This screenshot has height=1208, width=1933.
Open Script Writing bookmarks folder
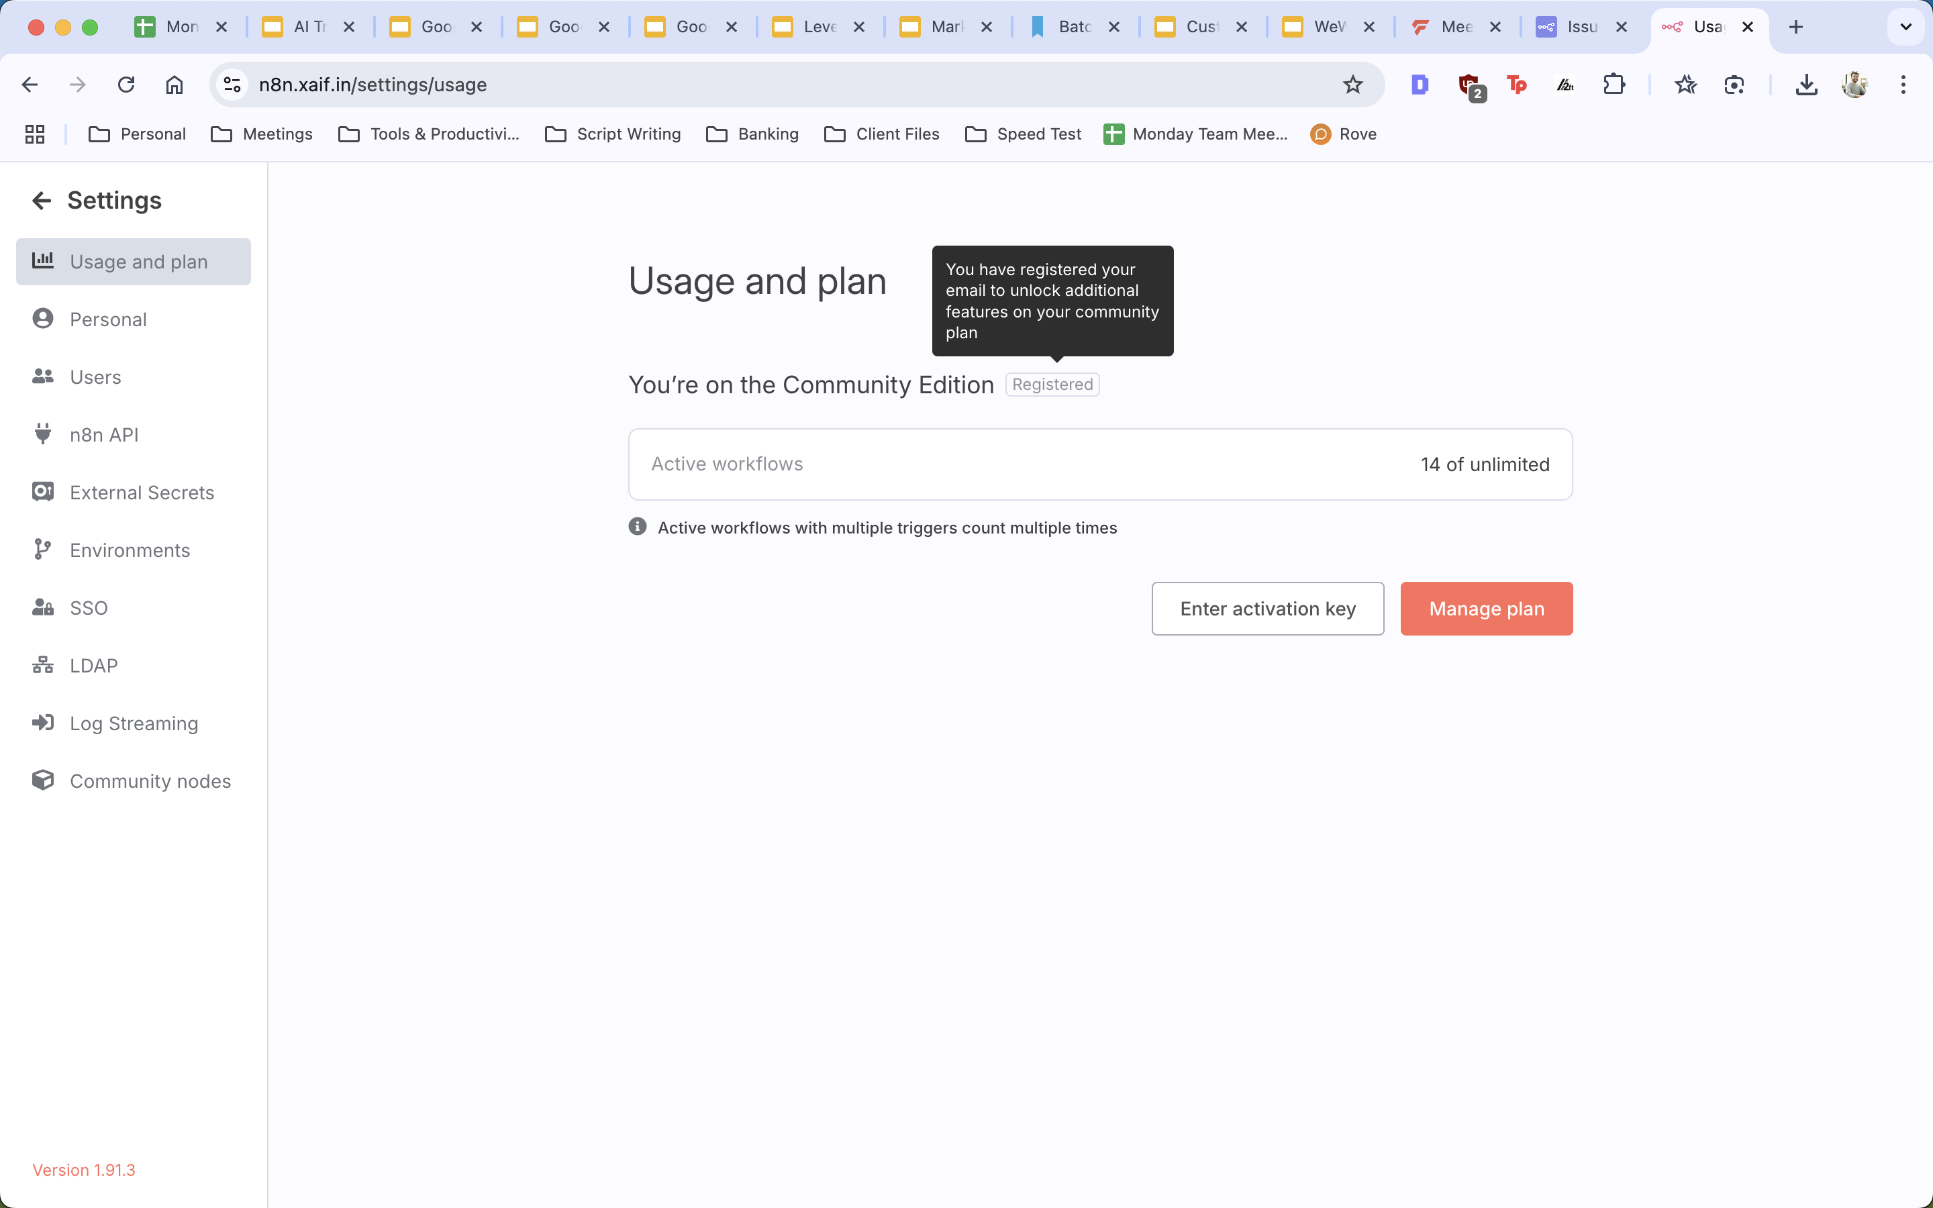[x=613, y=134]
